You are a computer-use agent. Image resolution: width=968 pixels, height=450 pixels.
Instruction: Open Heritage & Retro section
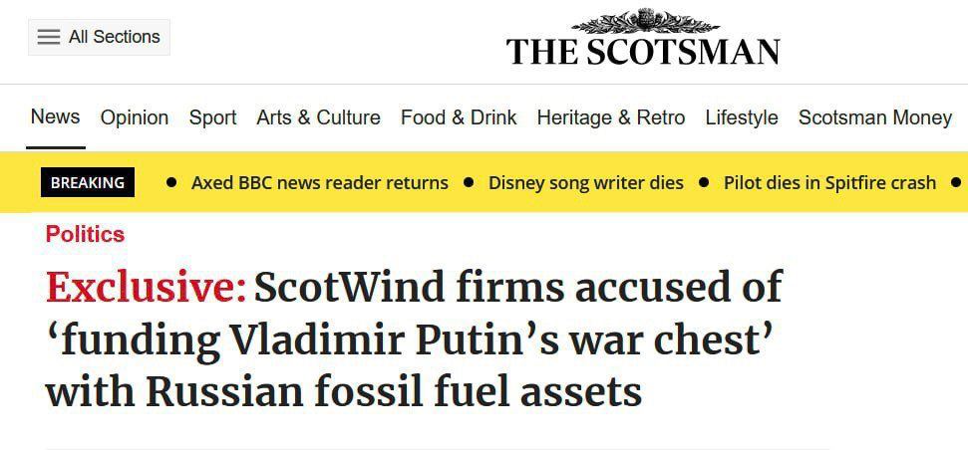pos(611,117)
